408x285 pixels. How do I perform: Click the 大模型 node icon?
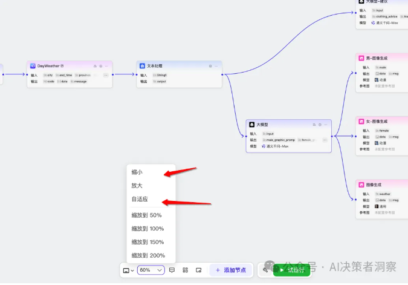[x=251, y=125]
